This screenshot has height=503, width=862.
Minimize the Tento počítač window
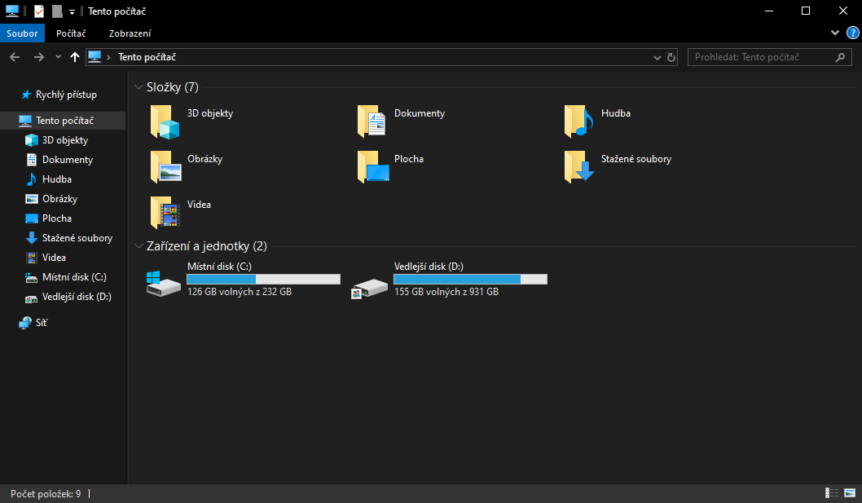point(769,11)
